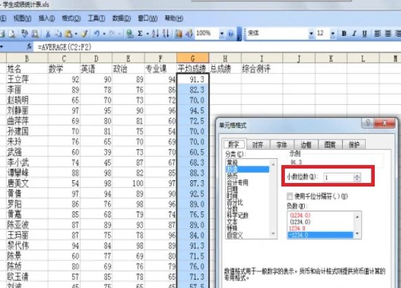Paste with the clipboard icon
The height and width of the screenshot is (288, 401).
(68, 34)
